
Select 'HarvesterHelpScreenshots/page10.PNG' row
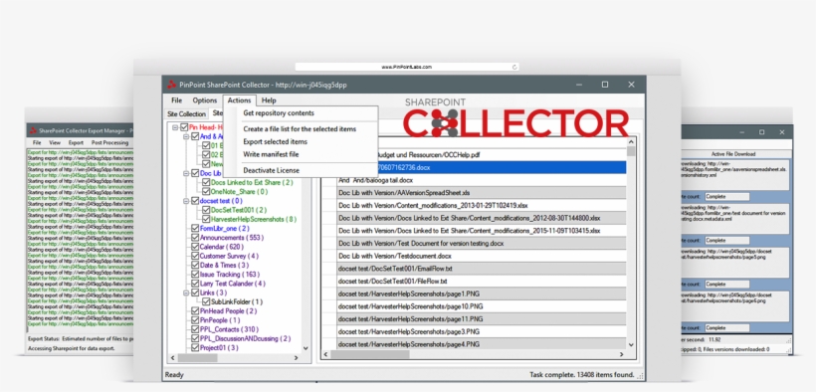coord(481,306)
